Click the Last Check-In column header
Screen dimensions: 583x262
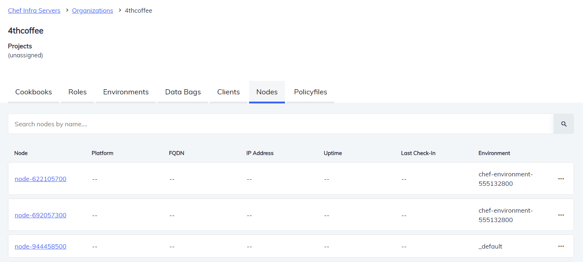(418, 153)
